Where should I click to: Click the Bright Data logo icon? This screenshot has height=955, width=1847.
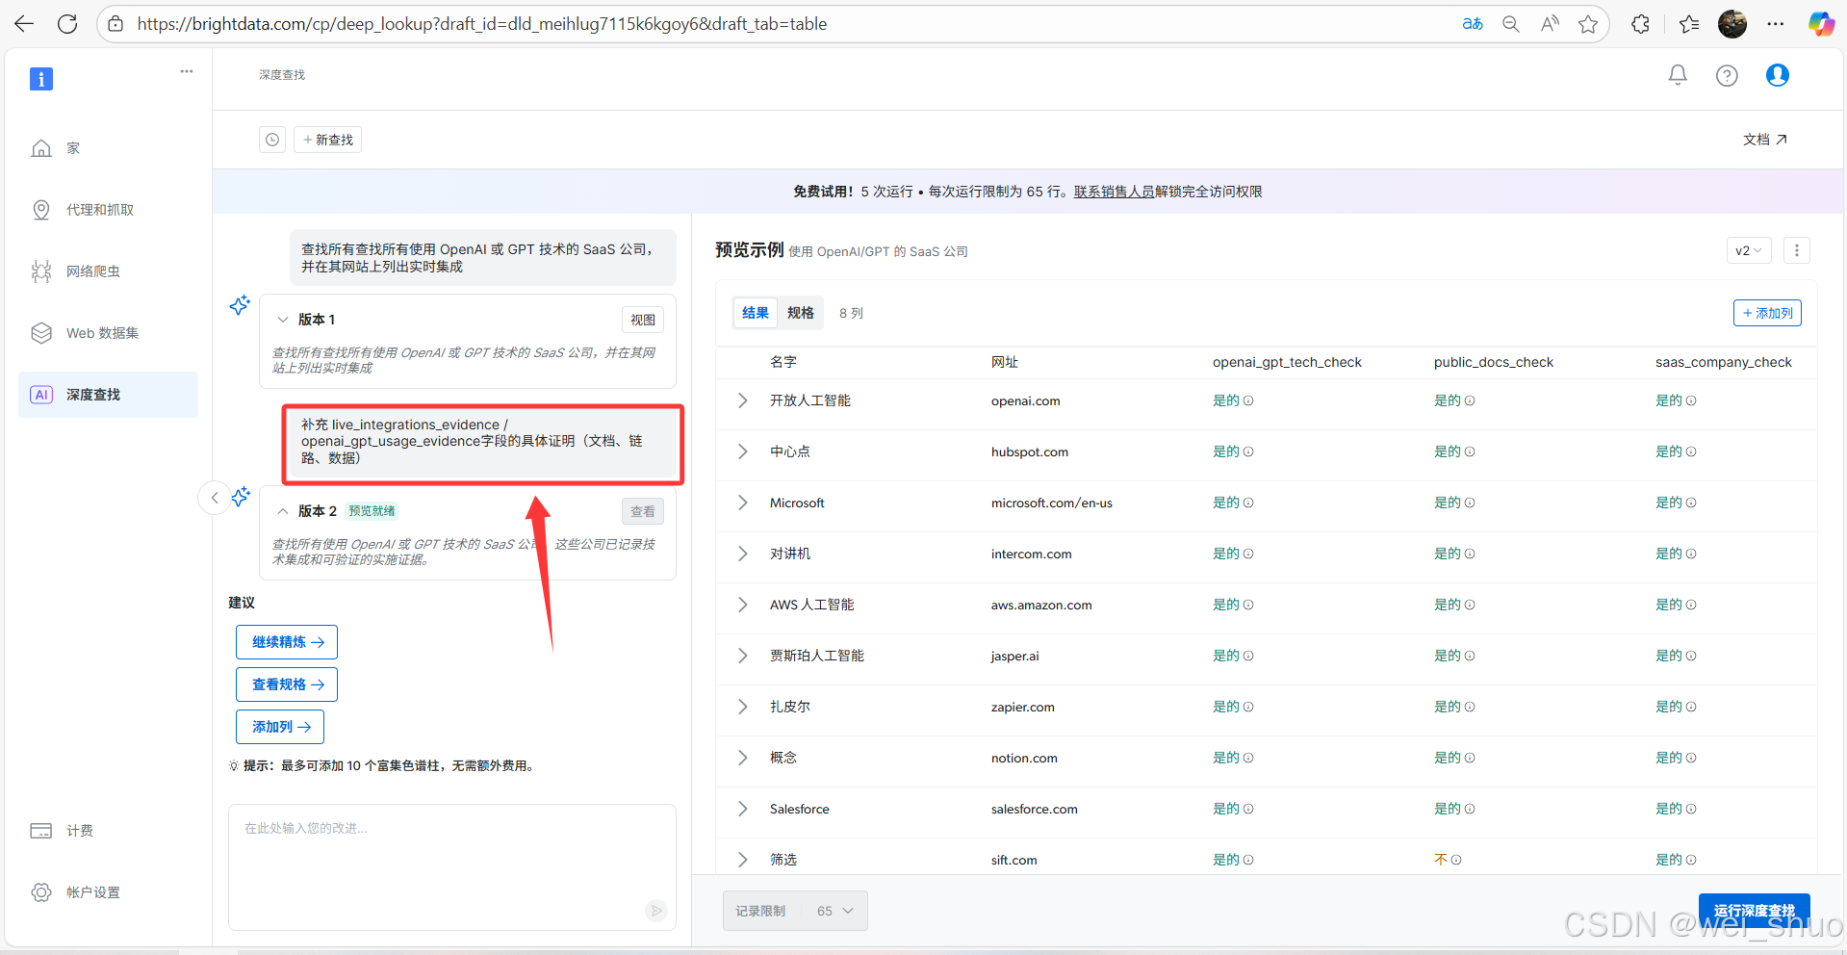[41, 79]
